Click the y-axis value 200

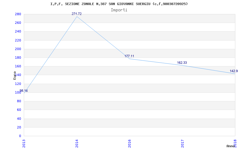point(18,49)
